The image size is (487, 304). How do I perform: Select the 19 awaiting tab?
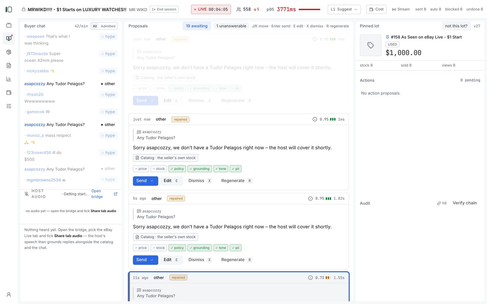click(196, 26)
